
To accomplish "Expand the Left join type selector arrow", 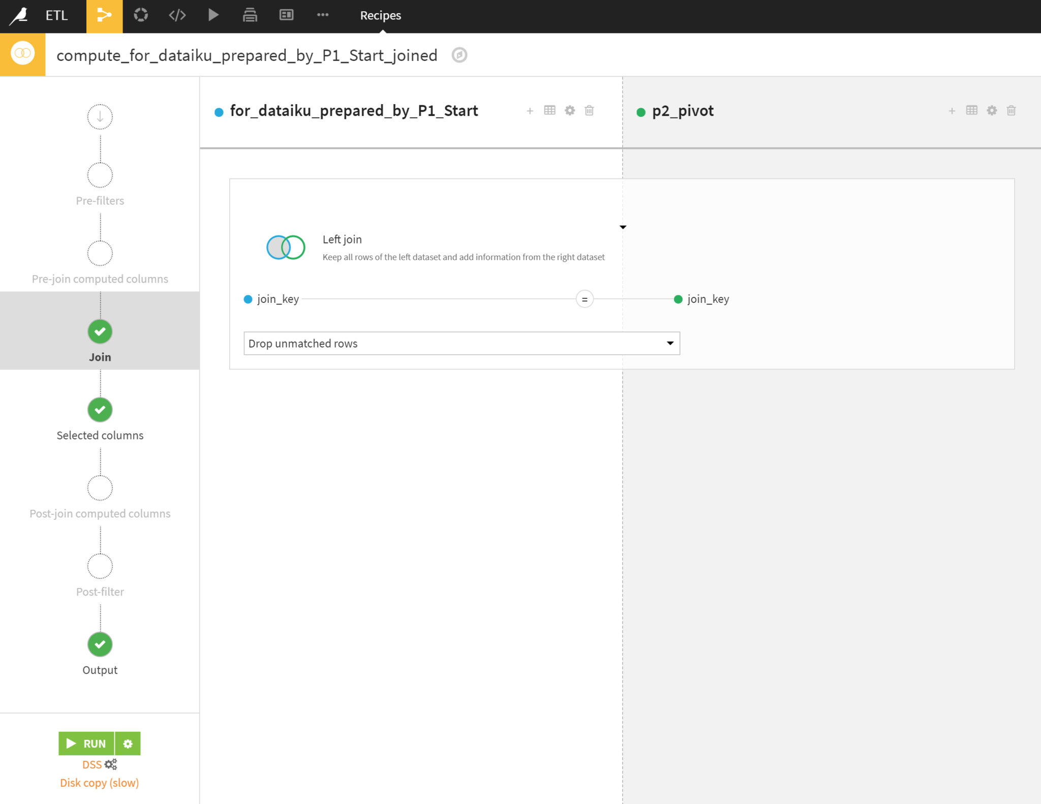I will coord(623,227).
